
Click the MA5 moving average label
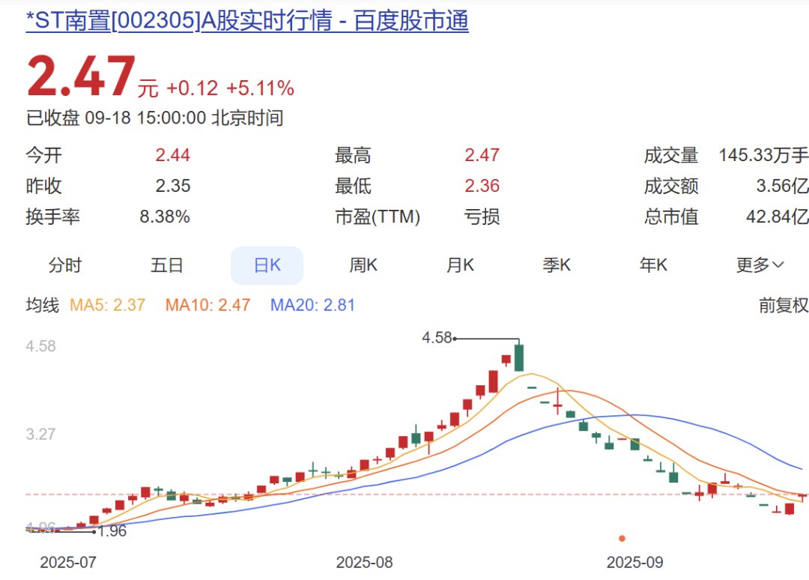tap(107, 305)
